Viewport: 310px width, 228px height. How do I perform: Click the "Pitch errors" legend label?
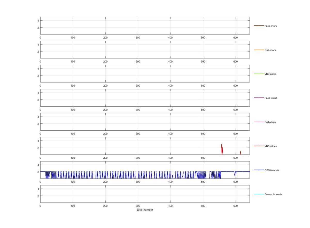pos(270,26)
